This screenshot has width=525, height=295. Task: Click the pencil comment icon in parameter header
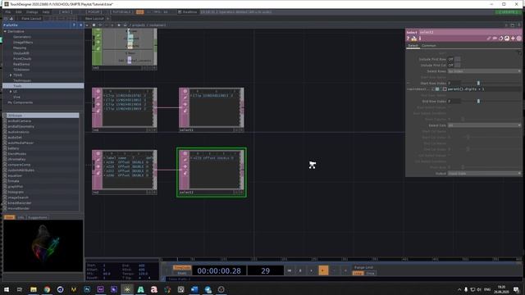489,39
